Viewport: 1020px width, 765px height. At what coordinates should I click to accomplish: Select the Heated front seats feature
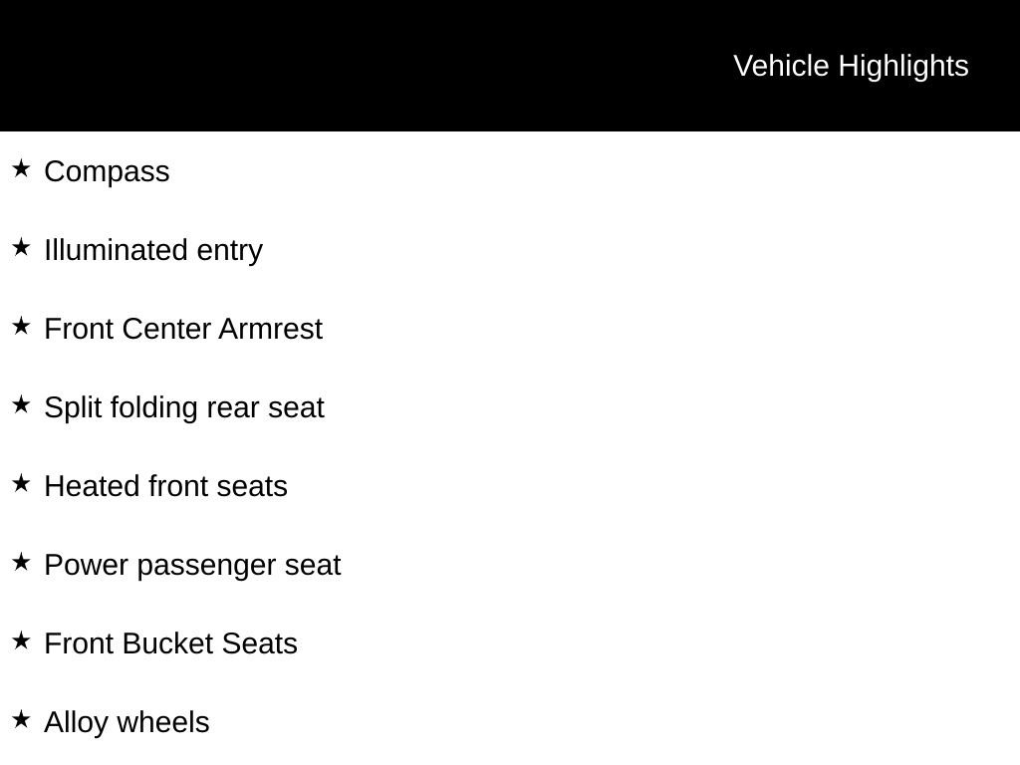[x=166, y=486]
